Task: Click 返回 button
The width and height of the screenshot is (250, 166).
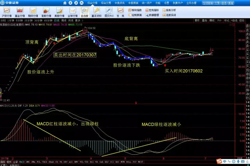Action: (241, 20)
